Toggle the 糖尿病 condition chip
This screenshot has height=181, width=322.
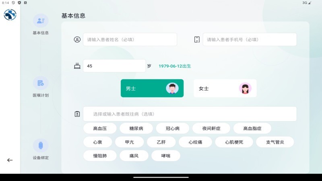click(136, 128)
